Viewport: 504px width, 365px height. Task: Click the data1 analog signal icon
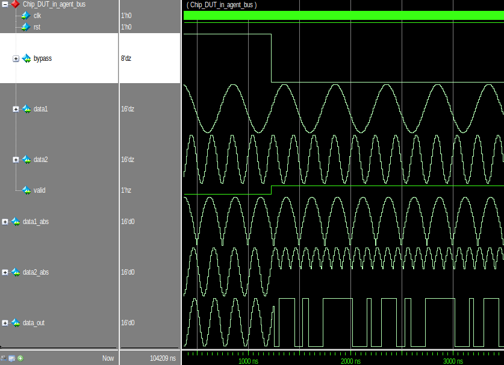coord(26,109)
